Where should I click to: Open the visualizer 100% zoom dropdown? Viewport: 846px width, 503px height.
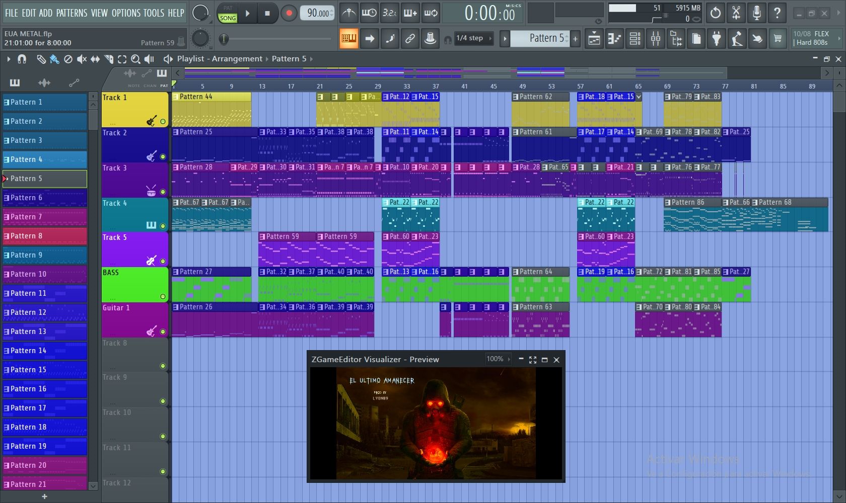(x=498, y=359)
